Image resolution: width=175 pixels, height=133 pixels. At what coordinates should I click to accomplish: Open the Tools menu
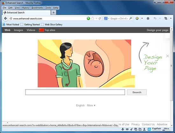(x=48, y=8)
